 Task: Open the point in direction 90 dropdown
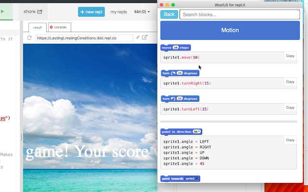197,132
